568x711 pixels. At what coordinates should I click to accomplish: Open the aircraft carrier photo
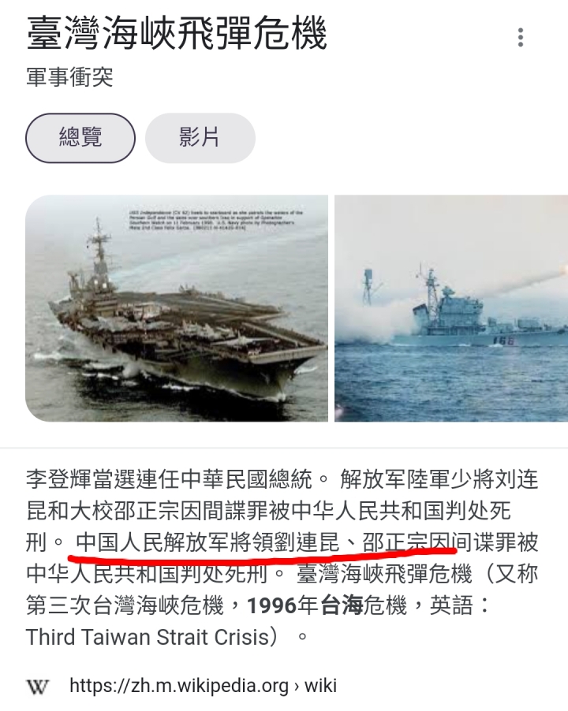tap(177, 308)
